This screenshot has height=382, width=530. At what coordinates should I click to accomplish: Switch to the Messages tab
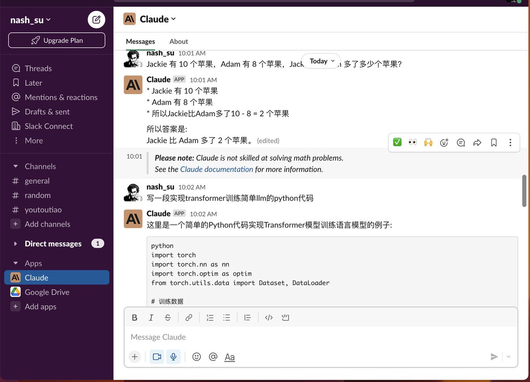pos(140,41)
